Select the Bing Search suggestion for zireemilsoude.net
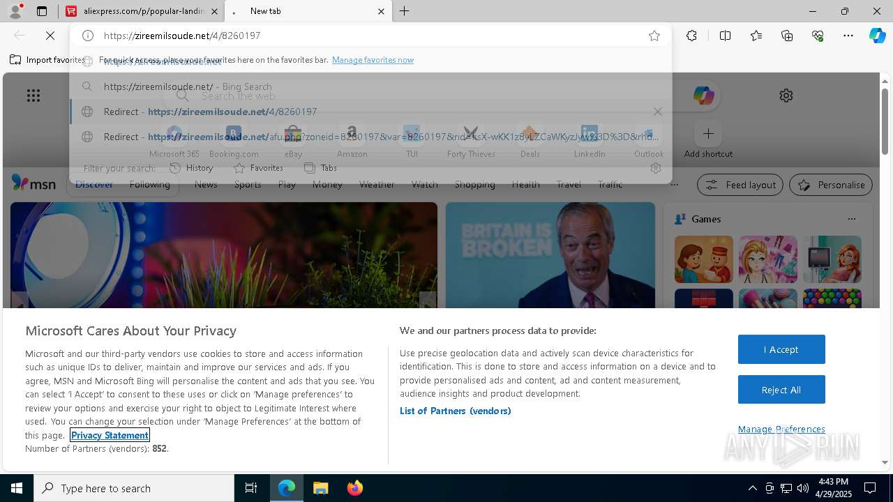Image resolution: width=893 pixels, height=502 pixels. click(x=370, y=86)
